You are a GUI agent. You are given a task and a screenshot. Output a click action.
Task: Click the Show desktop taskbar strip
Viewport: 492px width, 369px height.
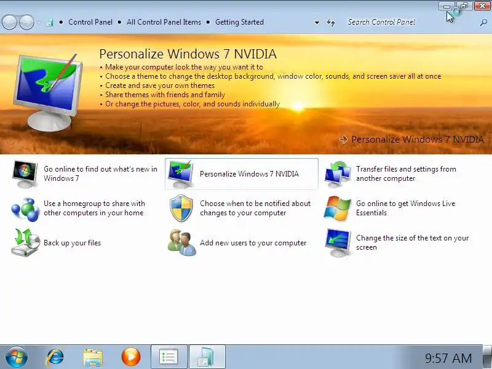(x=487, y=357)
